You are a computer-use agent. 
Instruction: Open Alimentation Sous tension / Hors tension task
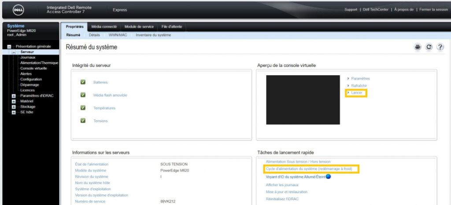click(298, 161)
